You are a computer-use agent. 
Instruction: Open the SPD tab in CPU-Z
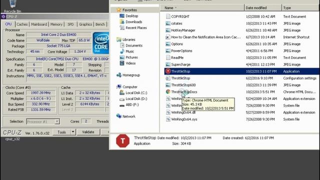tap(70, 24)
